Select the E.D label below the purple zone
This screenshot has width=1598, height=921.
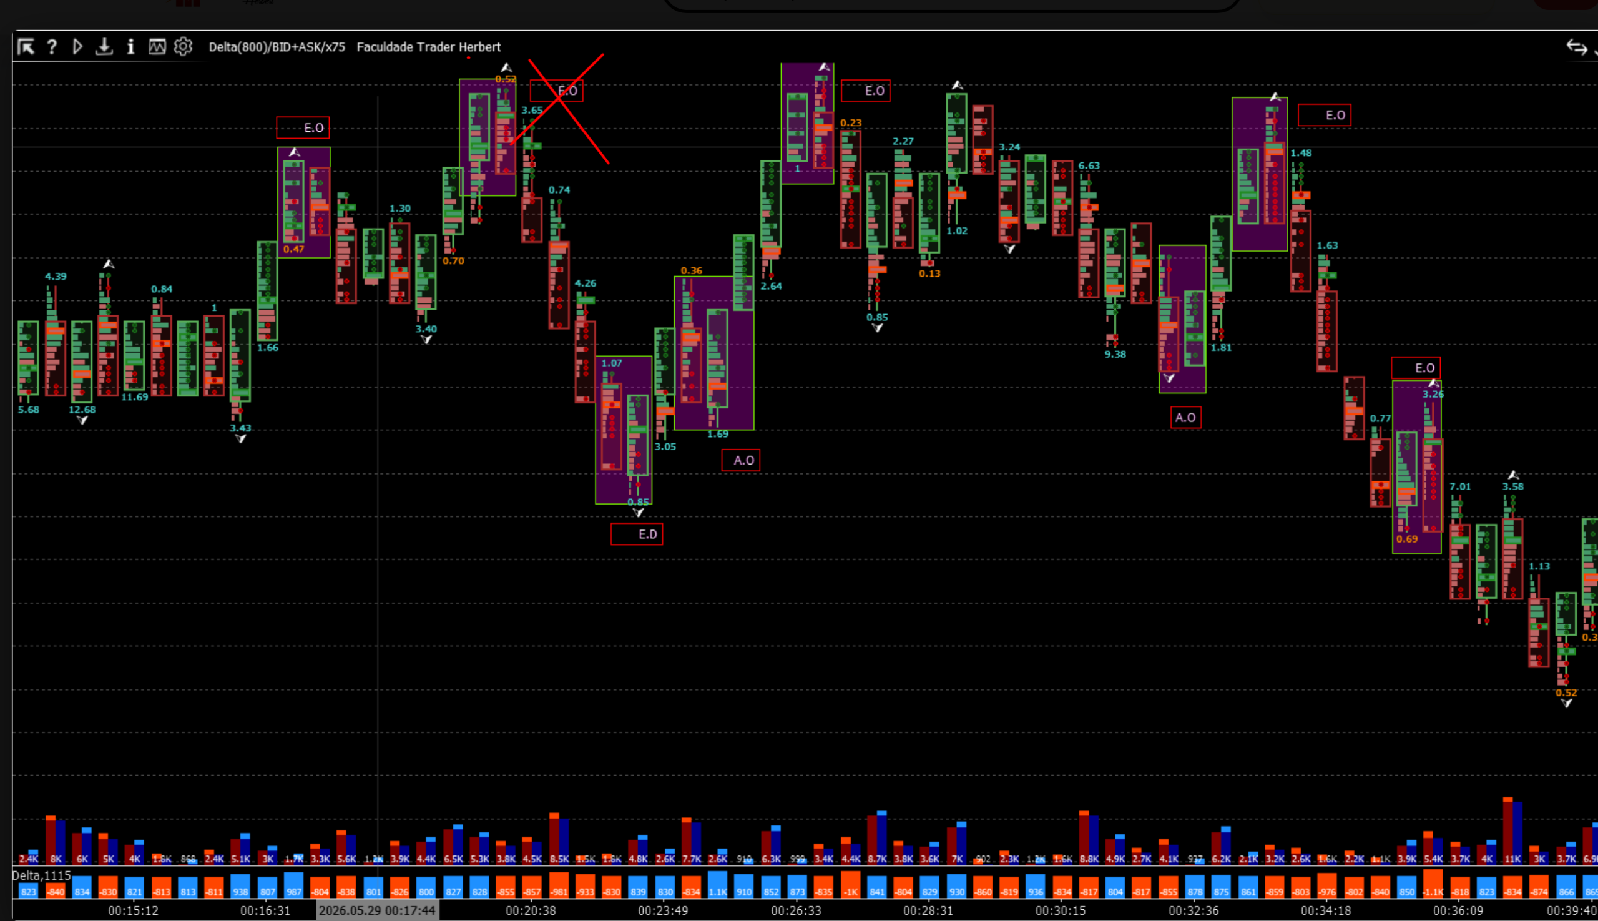(637, 534)
